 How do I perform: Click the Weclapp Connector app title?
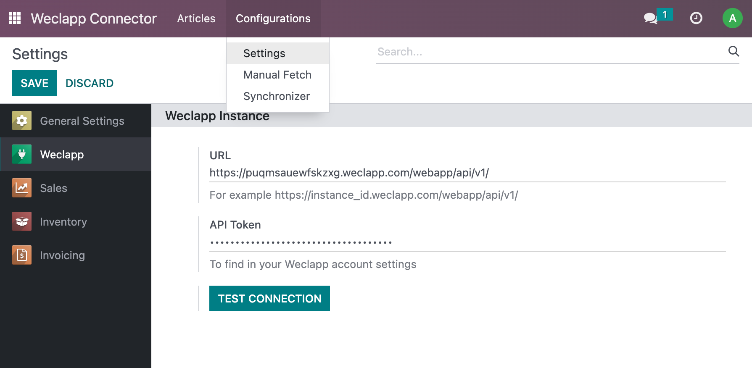pos(94,18)
